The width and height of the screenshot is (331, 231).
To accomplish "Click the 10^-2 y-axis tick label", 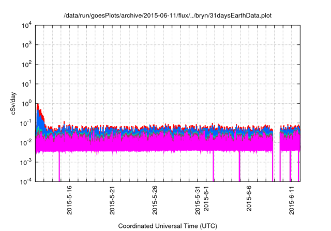I will tap(26, 142).
